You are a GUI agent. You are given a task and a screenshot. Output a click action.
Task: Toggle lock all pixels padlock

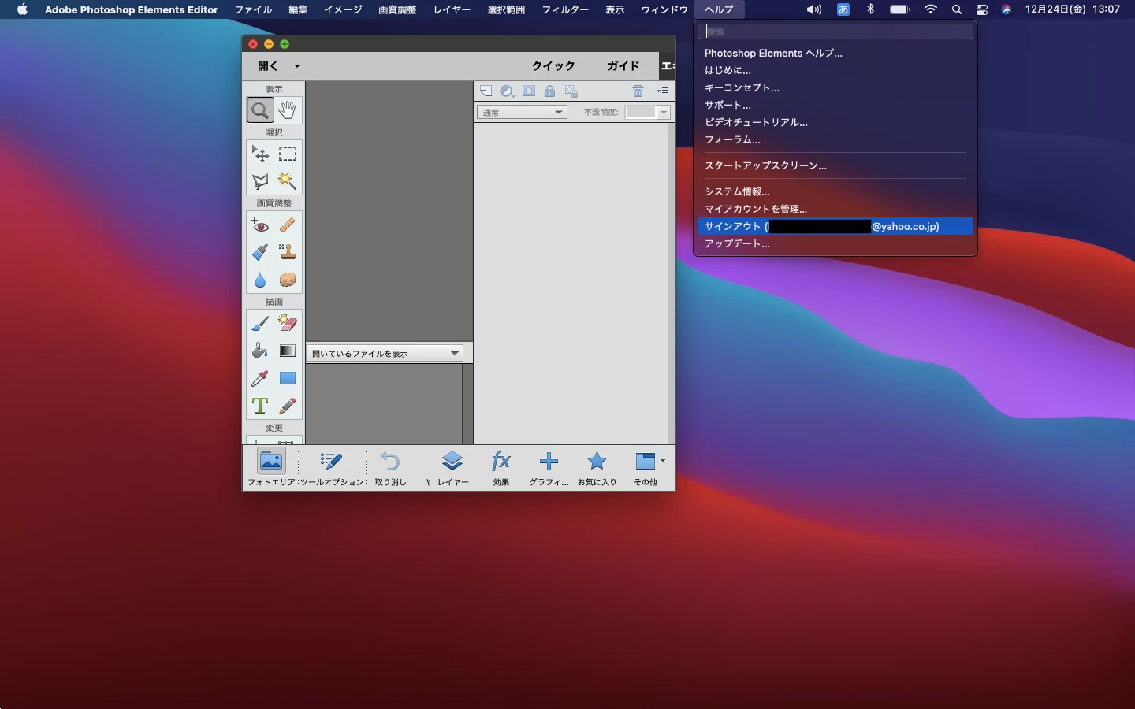(550, 91)
